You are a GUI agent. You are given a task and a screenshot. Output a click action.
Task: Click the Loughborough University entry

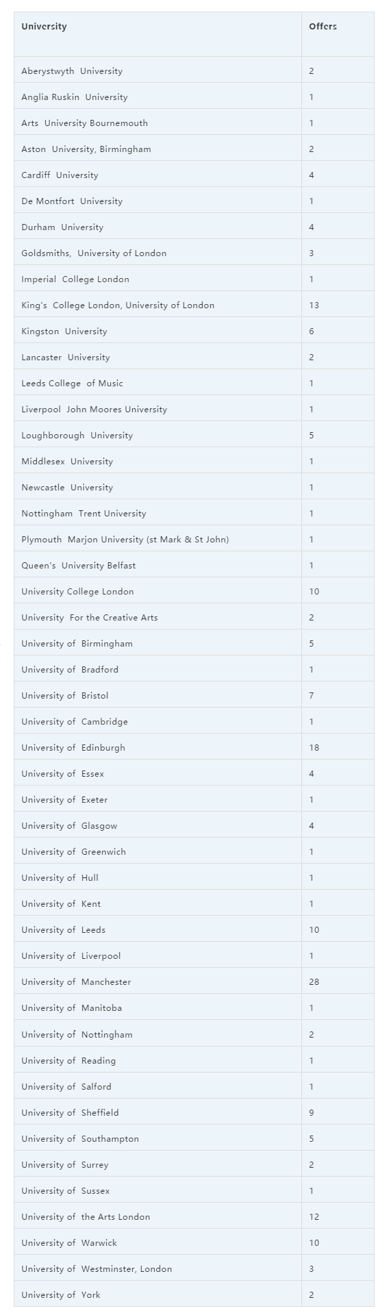[77, 436]
